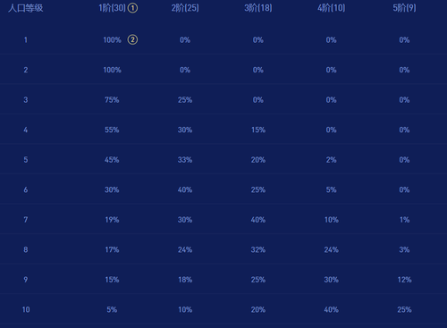Viewport: 447px width, 328px height.
Task: Click the 18% cell in level 9
Action: click(185, 280)
